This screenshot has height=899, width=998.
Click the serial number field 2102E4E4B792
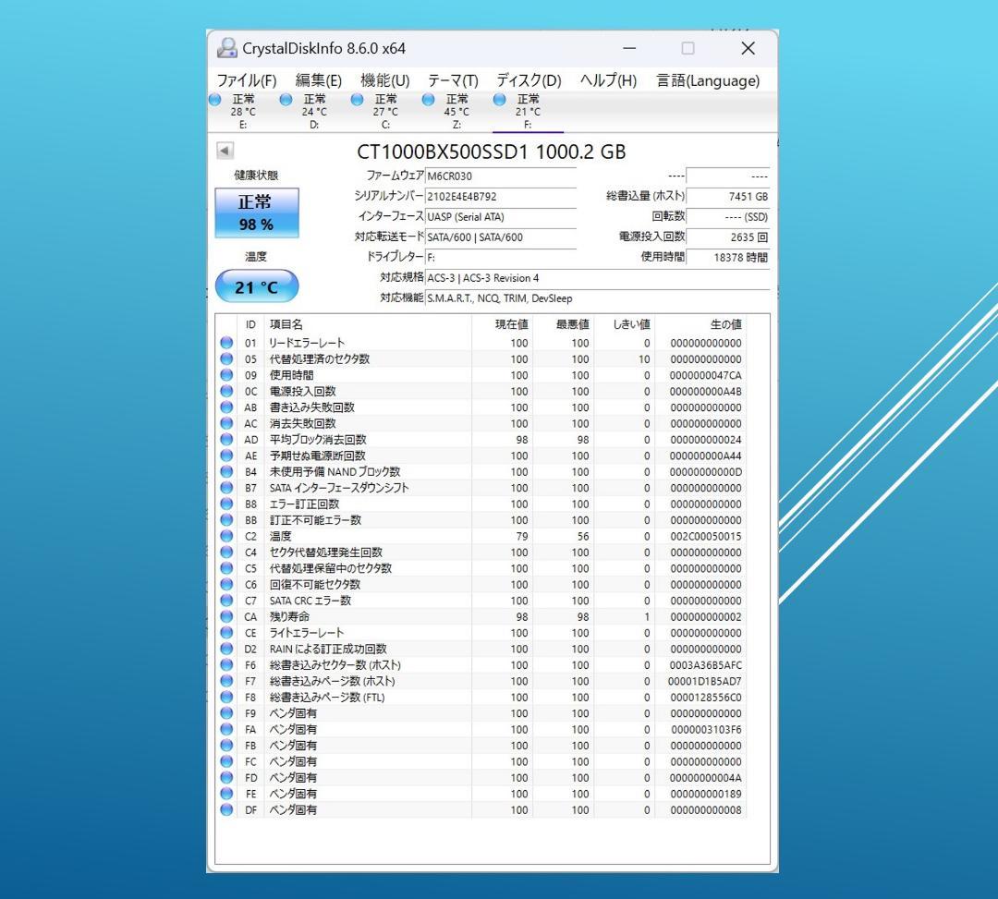tap(500, 197)
